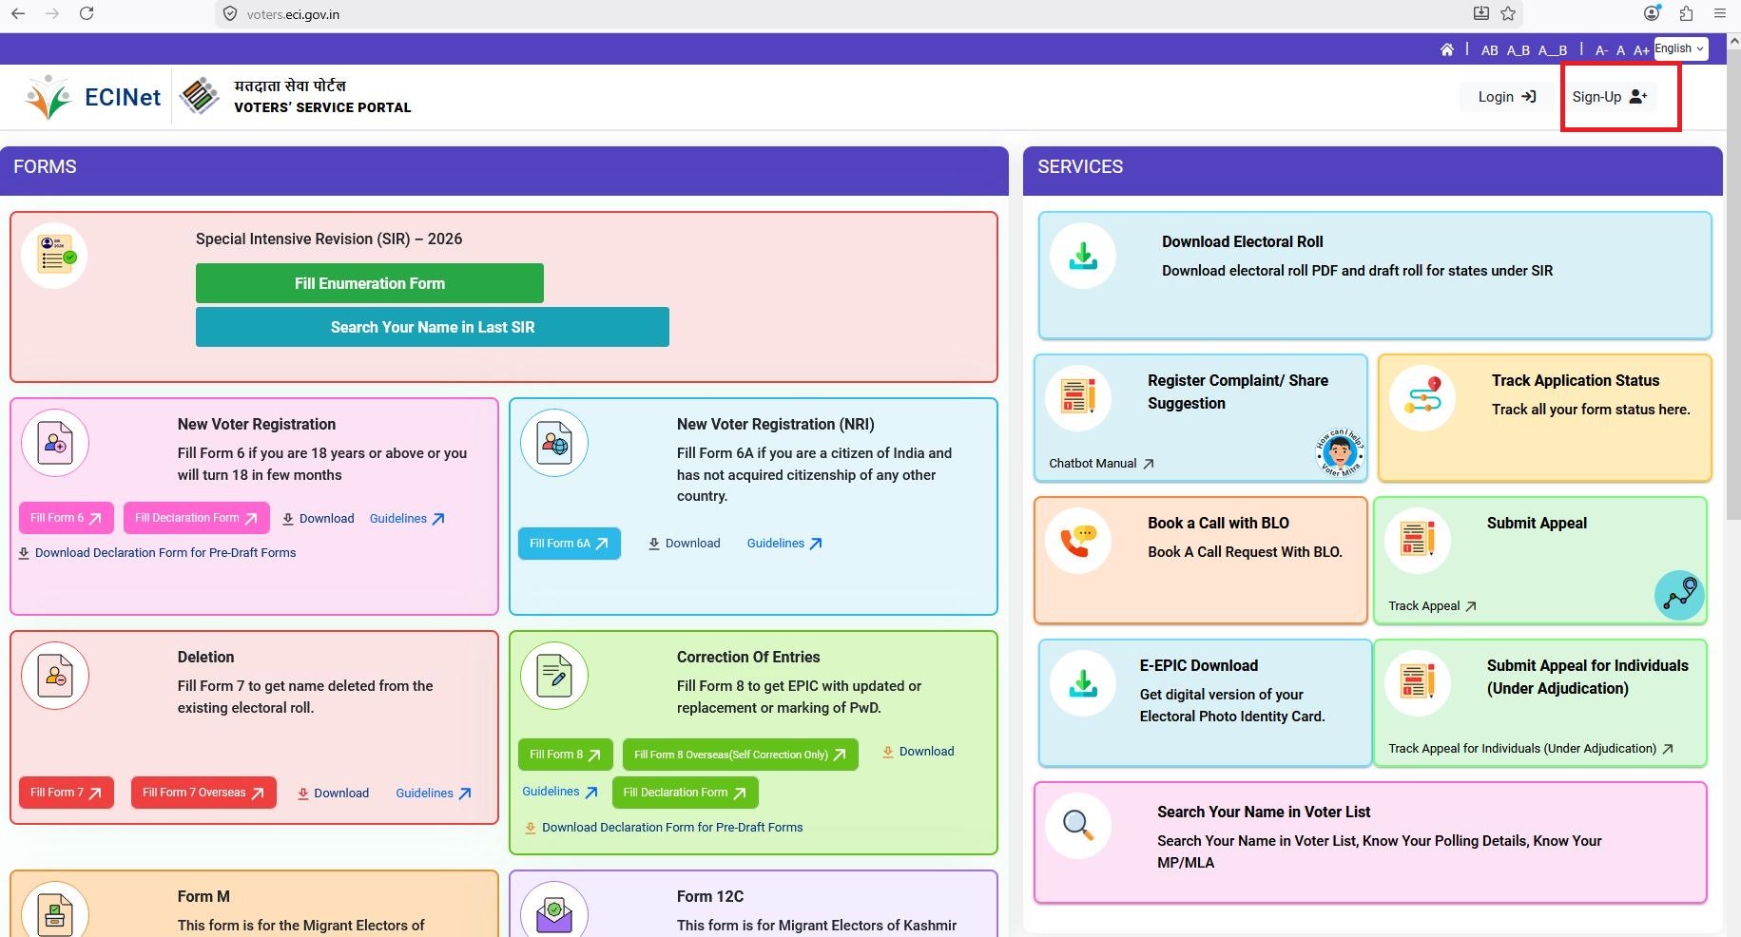This screenshot has width=1741, height=937.
Task: Click the Login button
Action: click(1506, 96)
